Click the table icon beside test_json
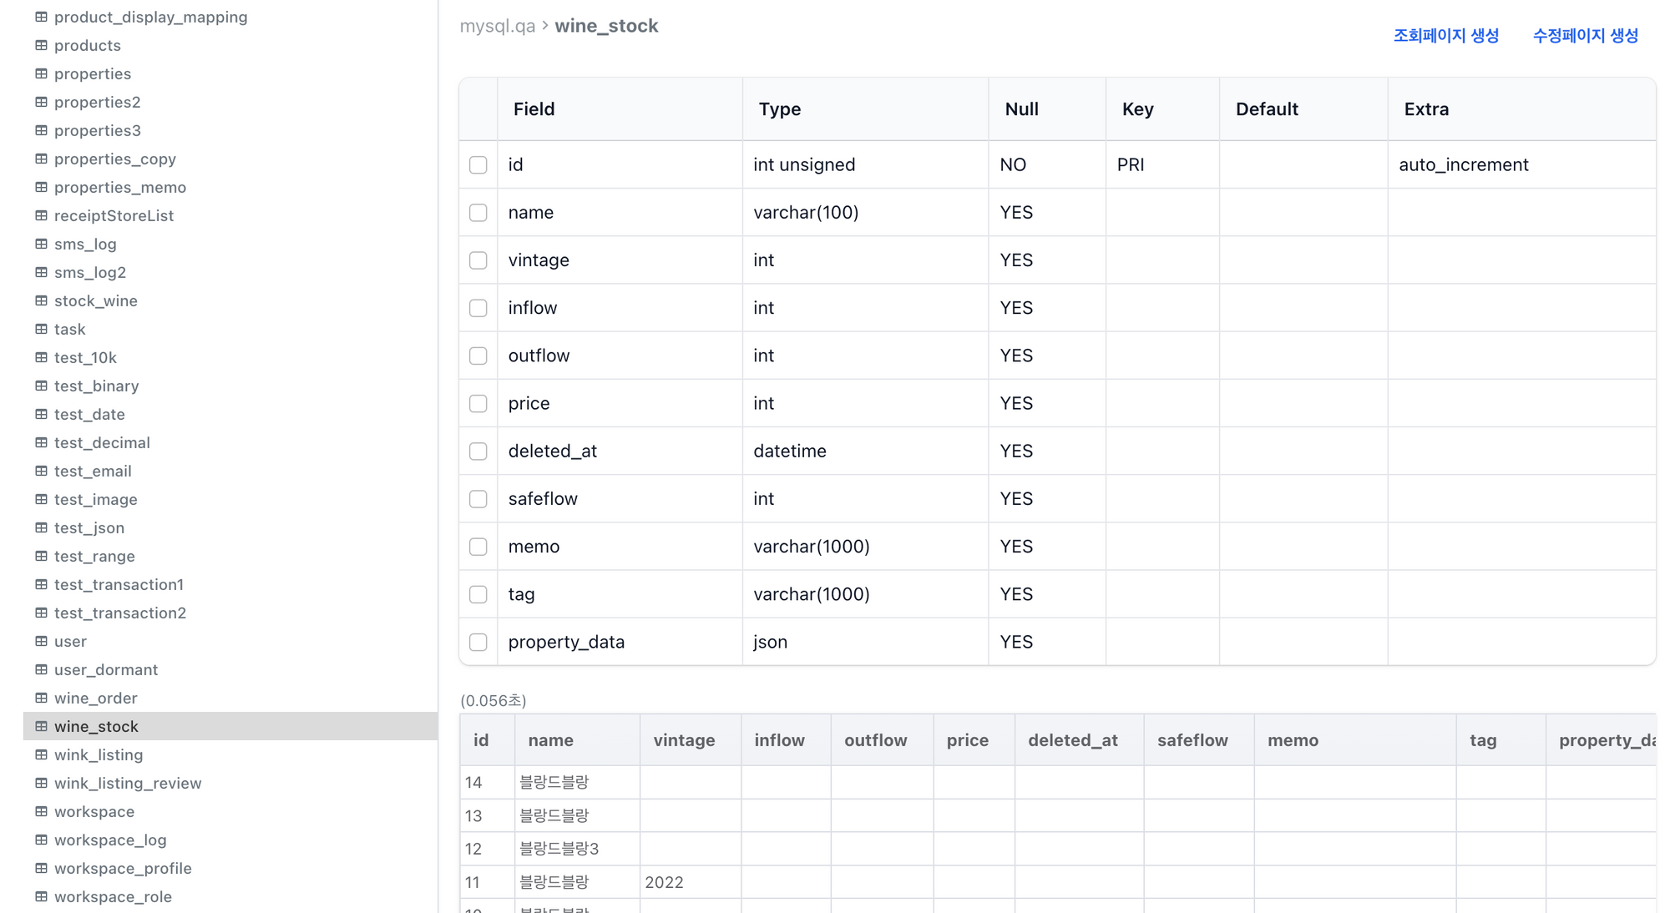Viewport: 1670px width, 913px height. pos(41,527)
